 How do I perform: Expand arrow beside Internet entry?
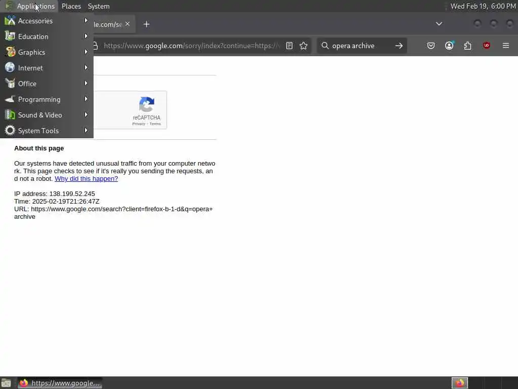pyautogui.click(x=86, y=67)
